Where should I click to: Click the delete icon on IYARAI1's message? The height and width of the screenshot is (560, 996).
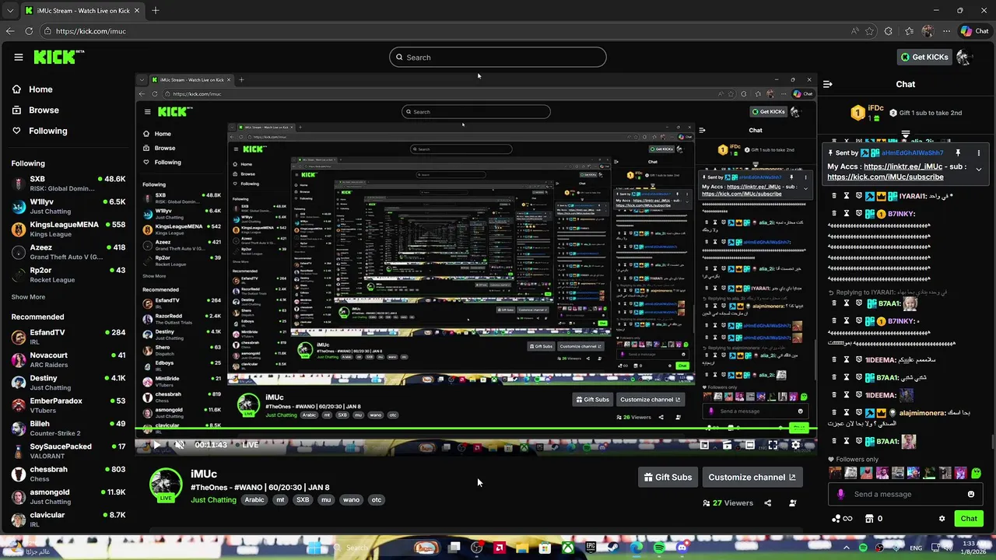(833, 197)
